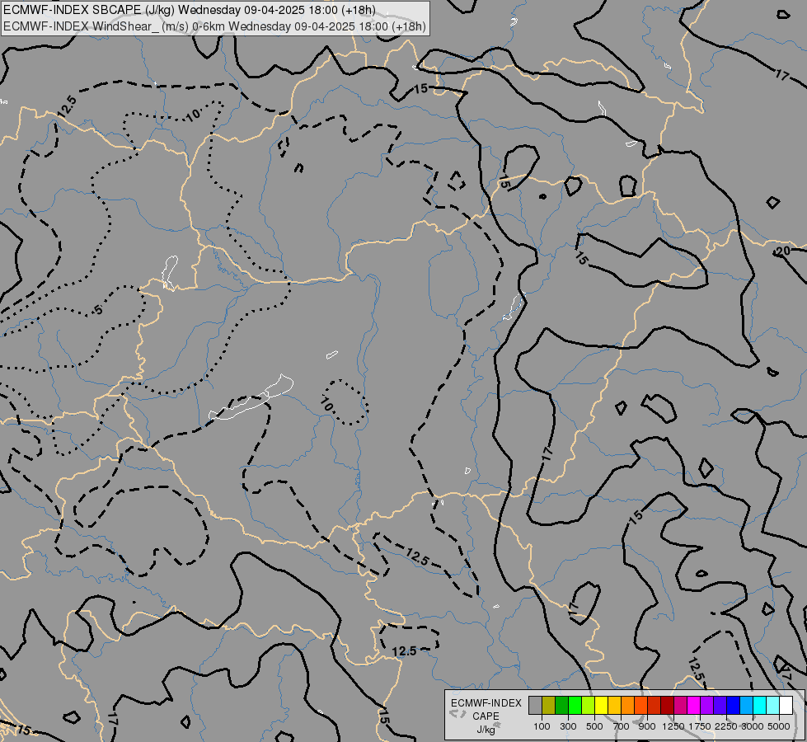The image size is (807, 742).
Task: Click the dotted contour label 5
Action: [x=98, y=309]
